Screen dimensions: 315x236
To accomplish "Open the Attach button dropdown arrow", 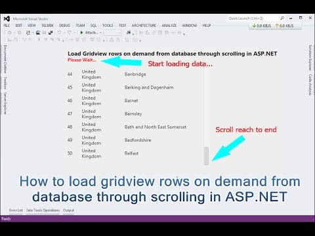I will [100, 33].
